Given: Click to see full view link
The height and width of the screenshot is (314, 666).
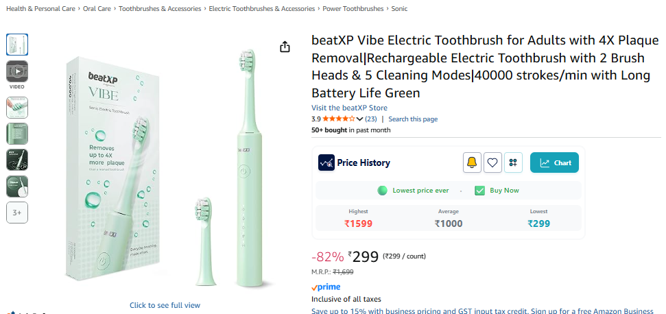Looking at the screenshot, I should click(x=165, y=305).
